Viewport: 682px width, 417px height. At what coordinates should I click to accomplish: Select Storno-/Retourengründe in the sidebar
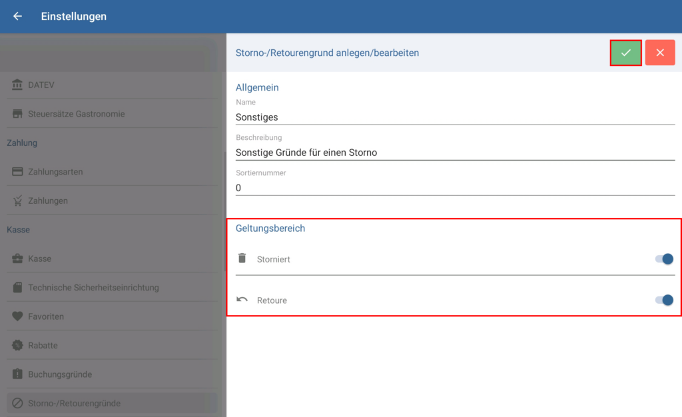pos(74,403)
